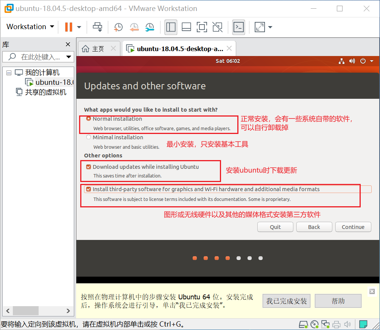The image size is (380, 330).
Task: Click Send Ctrl+Alt+Del toolbar icon
Action: coord(98,27)
